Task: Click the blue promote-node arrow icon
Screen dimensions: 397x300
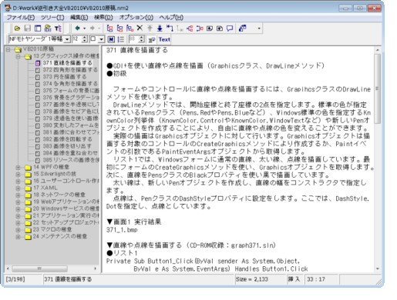Action: (170, 28)
